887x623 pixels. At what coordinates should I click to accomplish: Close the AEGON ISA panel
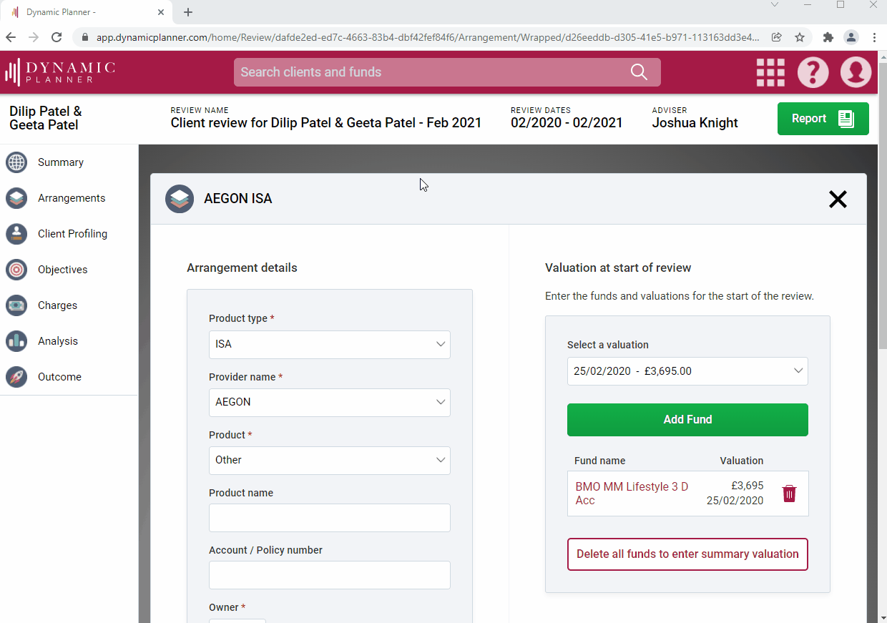(838, 200)
